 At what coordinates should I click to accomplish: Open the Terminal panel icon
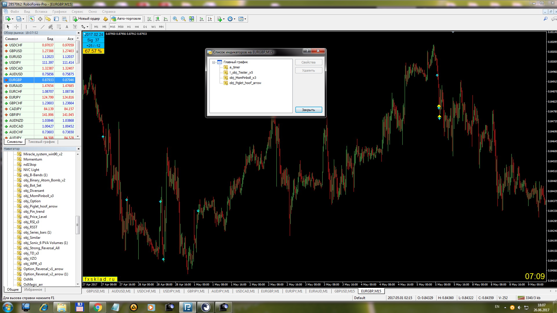56,19
